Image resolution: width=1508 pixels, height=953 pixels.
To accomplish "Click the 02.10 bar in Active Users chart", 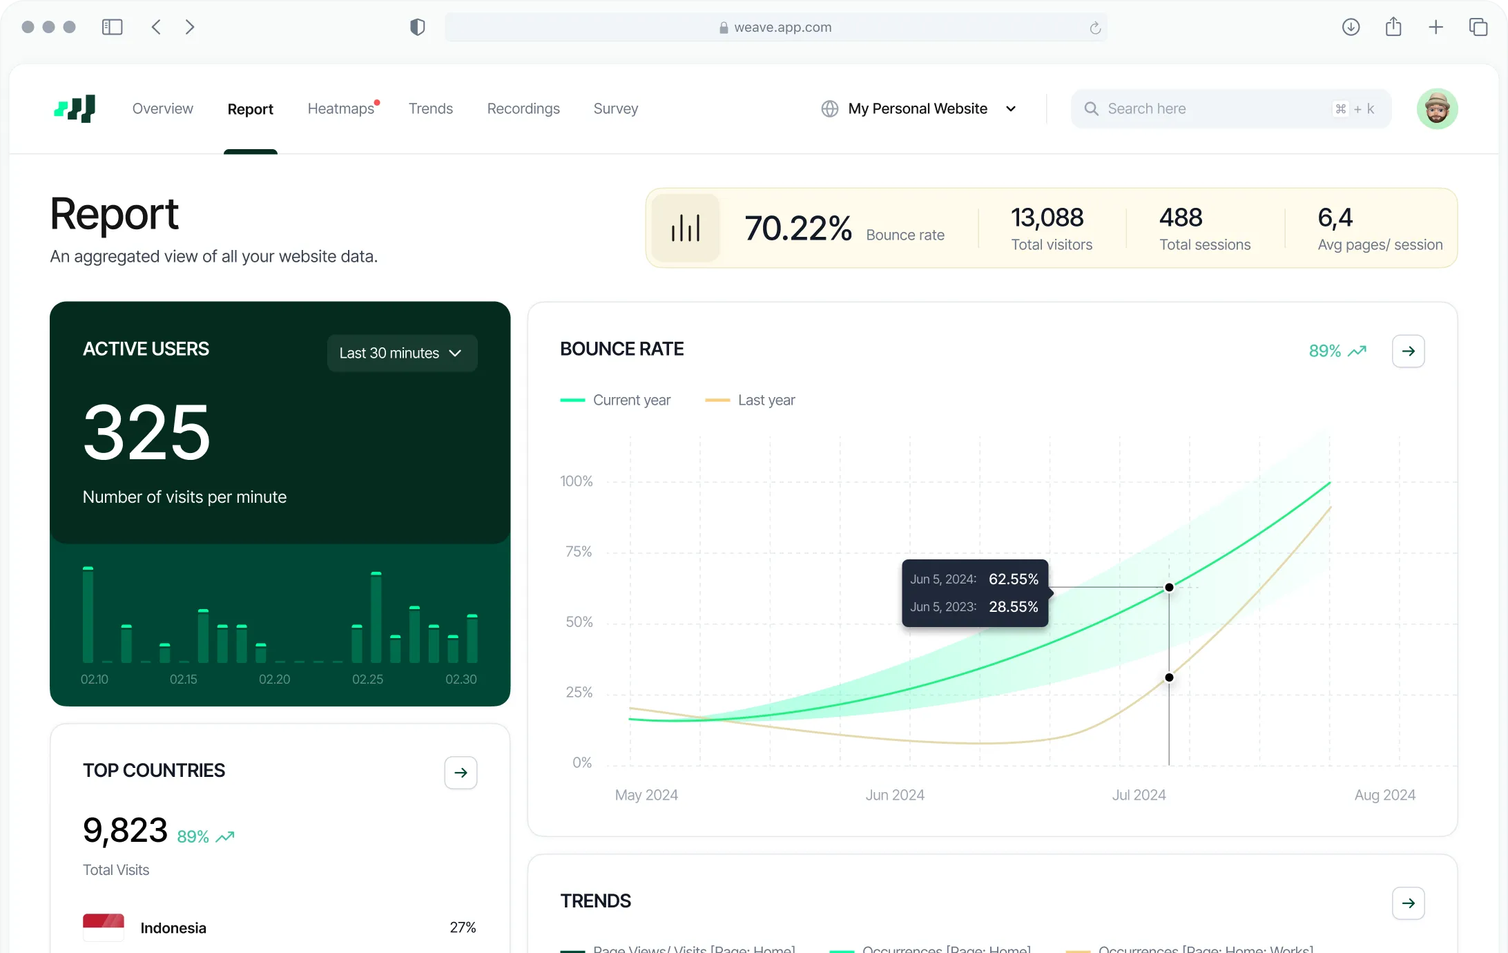I will click(x=88, y=615).
